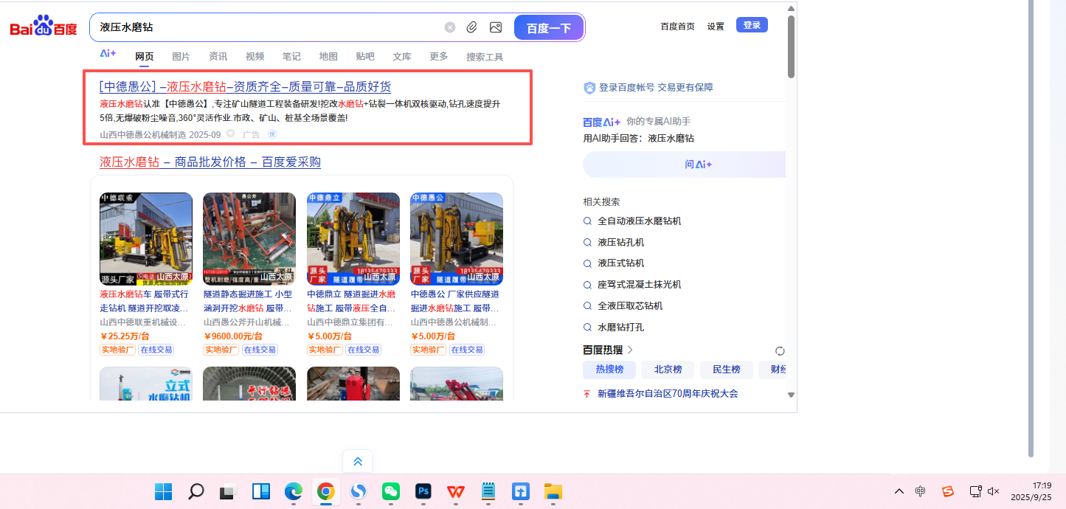Expand Baidu hot search chevron
1066x509 pixels.
click(630, 350)
